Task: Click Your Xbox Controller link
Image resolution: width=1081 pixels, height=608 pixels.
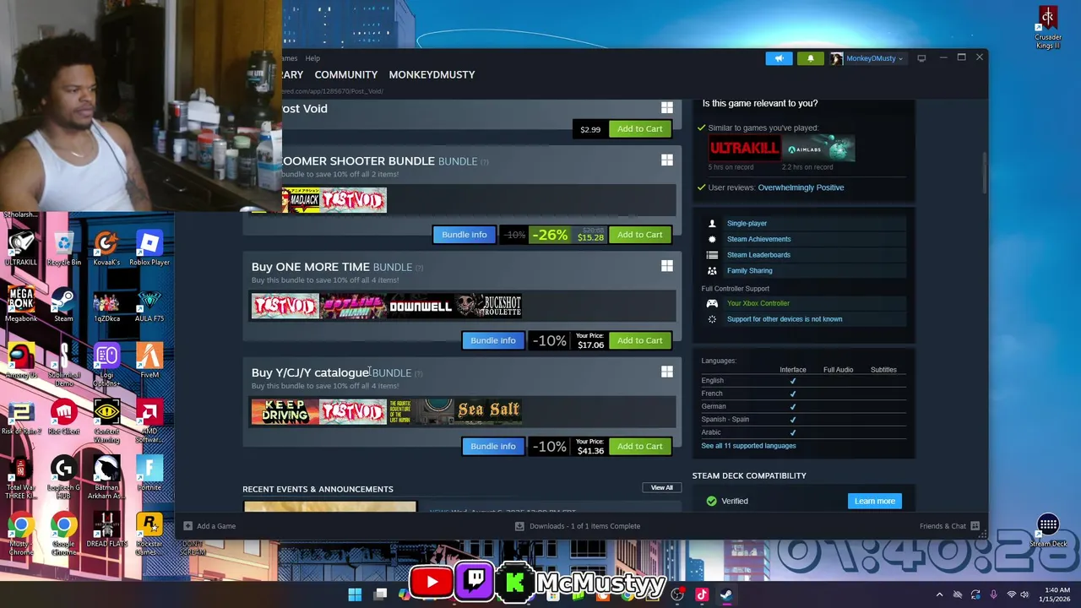Action: (758, 303)
